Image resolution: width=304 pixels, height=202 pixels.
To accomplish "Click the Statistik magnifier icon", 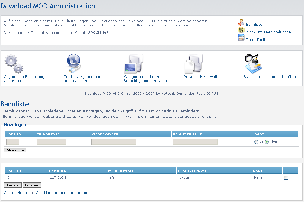I will [x=253, y=63].
